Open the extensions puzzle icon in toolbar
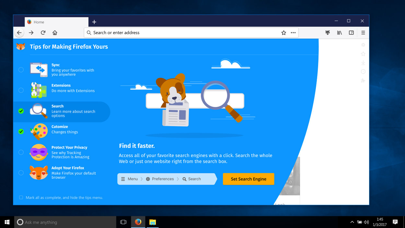Screen dimensions: 405x228 click(x=328, y=33)
